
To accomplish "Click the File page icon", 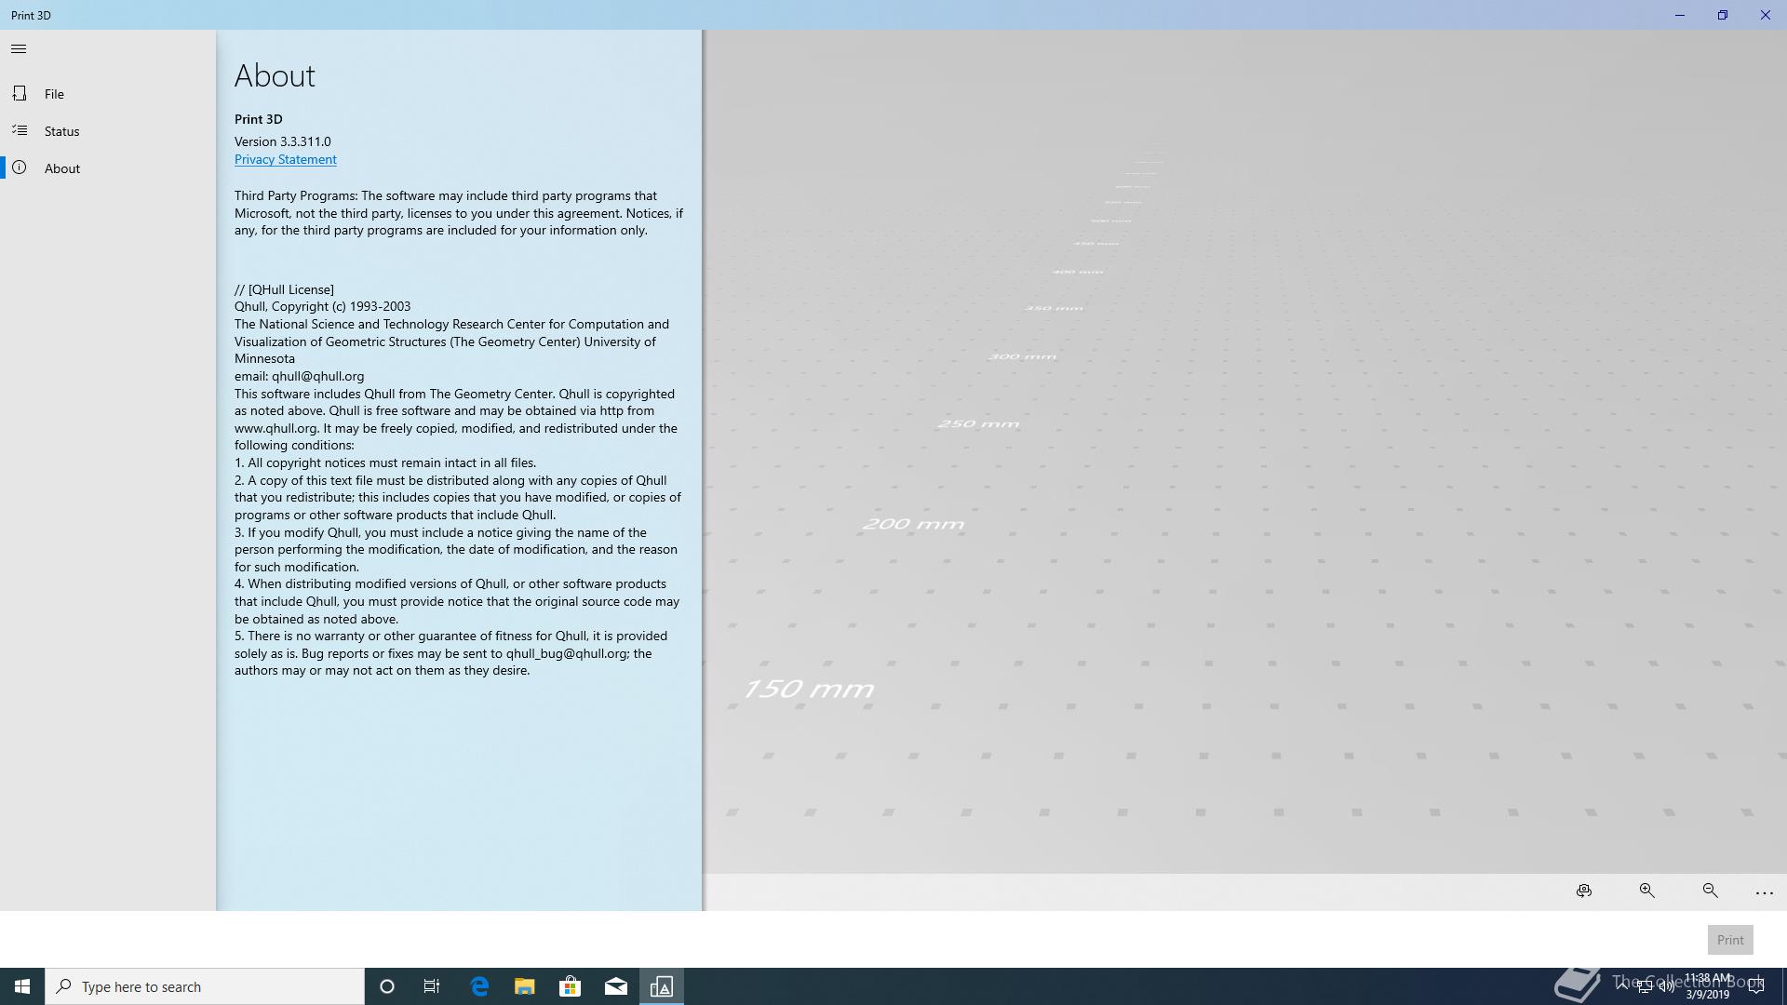I will point(20,93).
